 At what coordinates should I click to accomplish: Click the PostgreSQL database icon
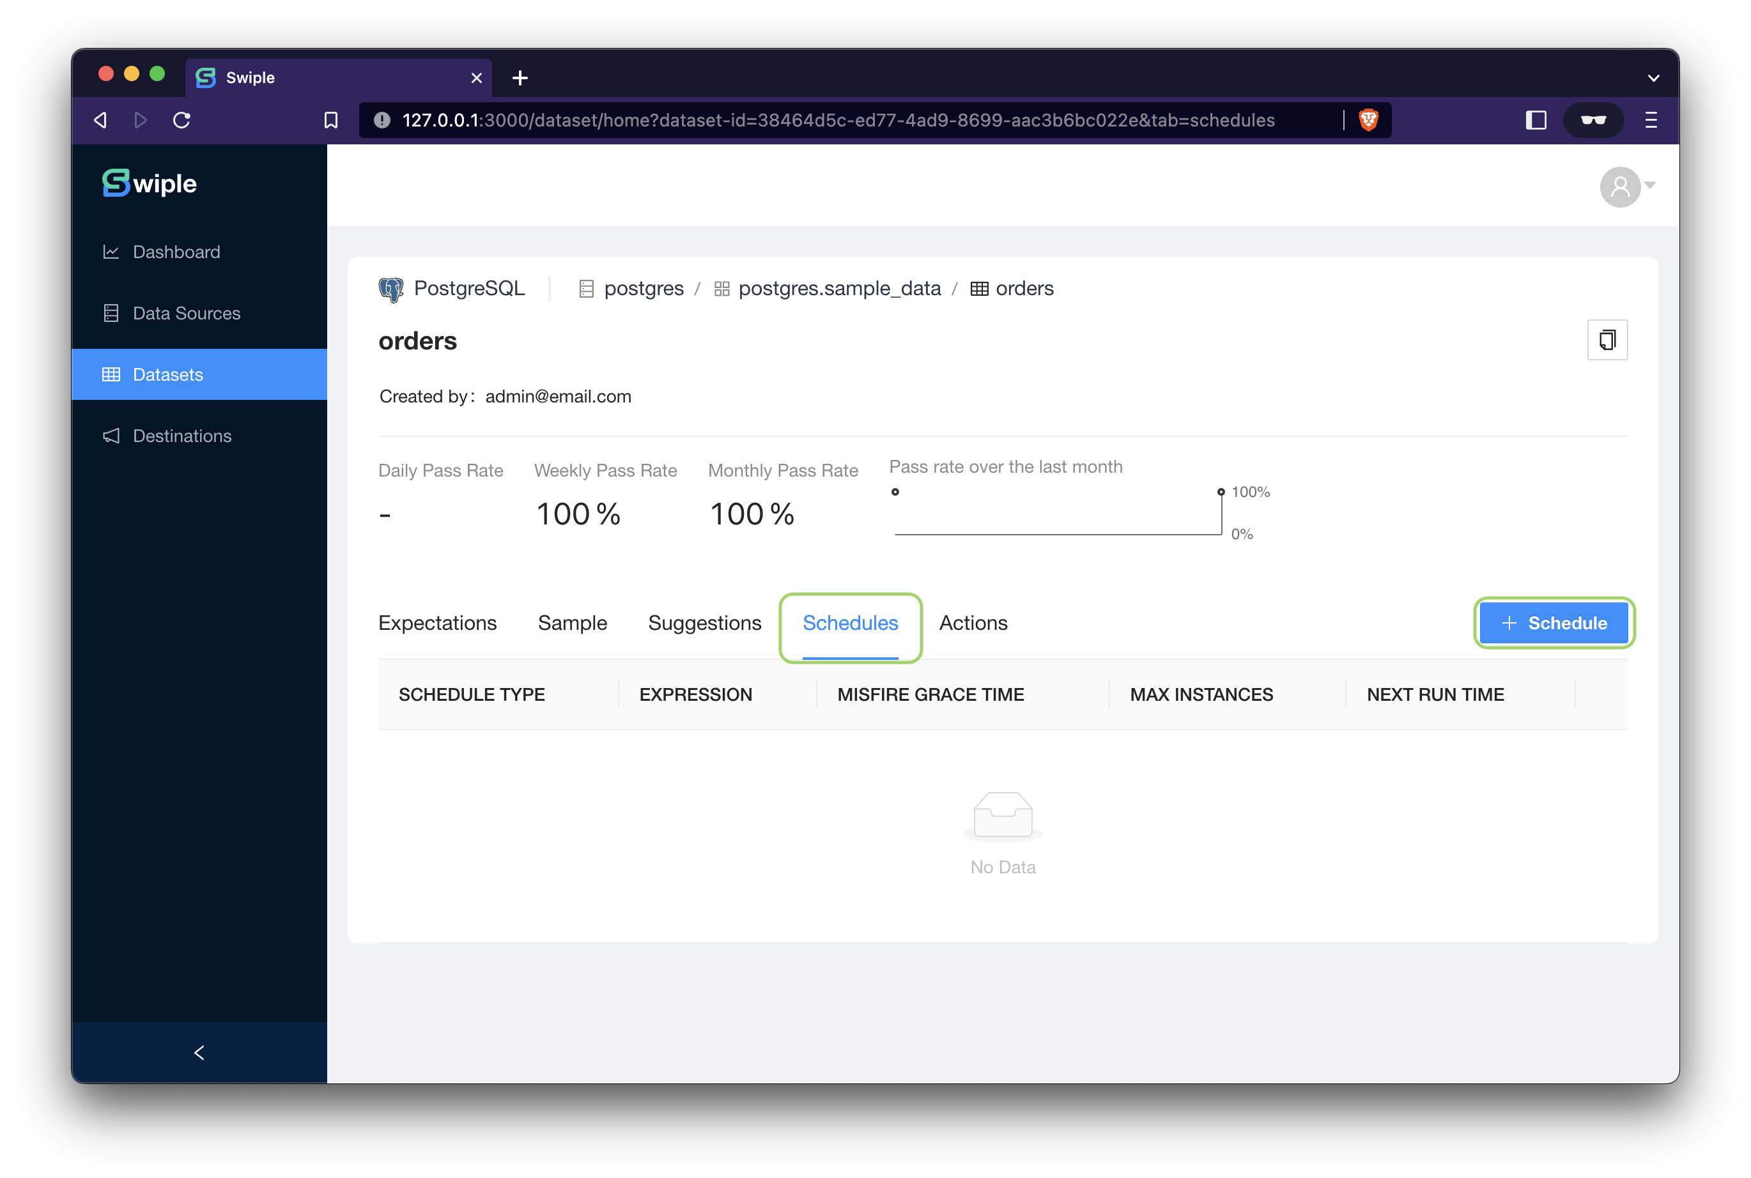coord(392,288)
